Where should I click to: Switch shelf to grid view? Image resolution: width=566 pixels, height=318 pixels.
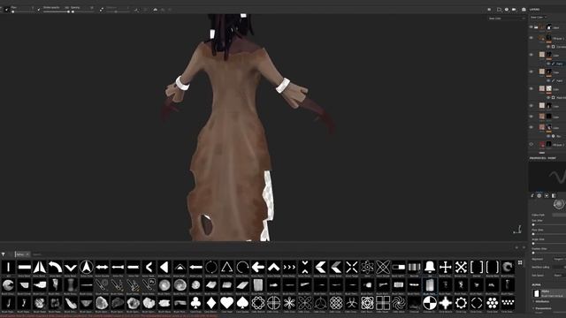coord(520,263)
